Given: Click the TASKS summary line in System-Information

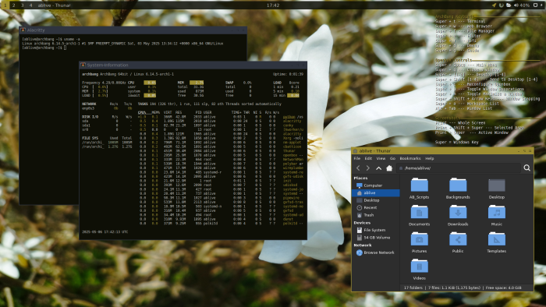Looking at the screenshot, I should pyautogui.click(x=210, y=104).
